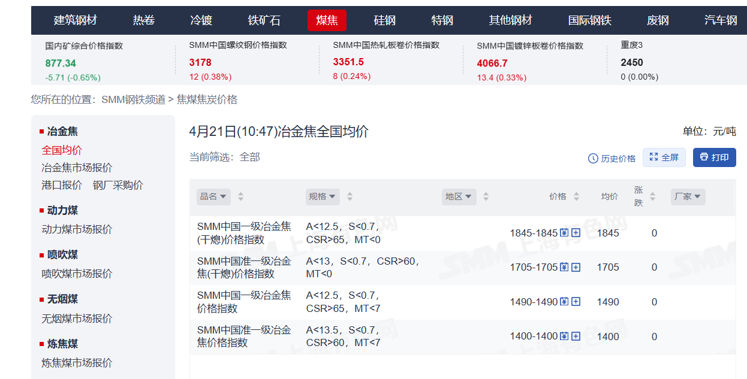Viewport: 747px width, 379px height.
Task: Click the 焦煤焦炭价格 breadcrumb link
Action: coord(207,99)
